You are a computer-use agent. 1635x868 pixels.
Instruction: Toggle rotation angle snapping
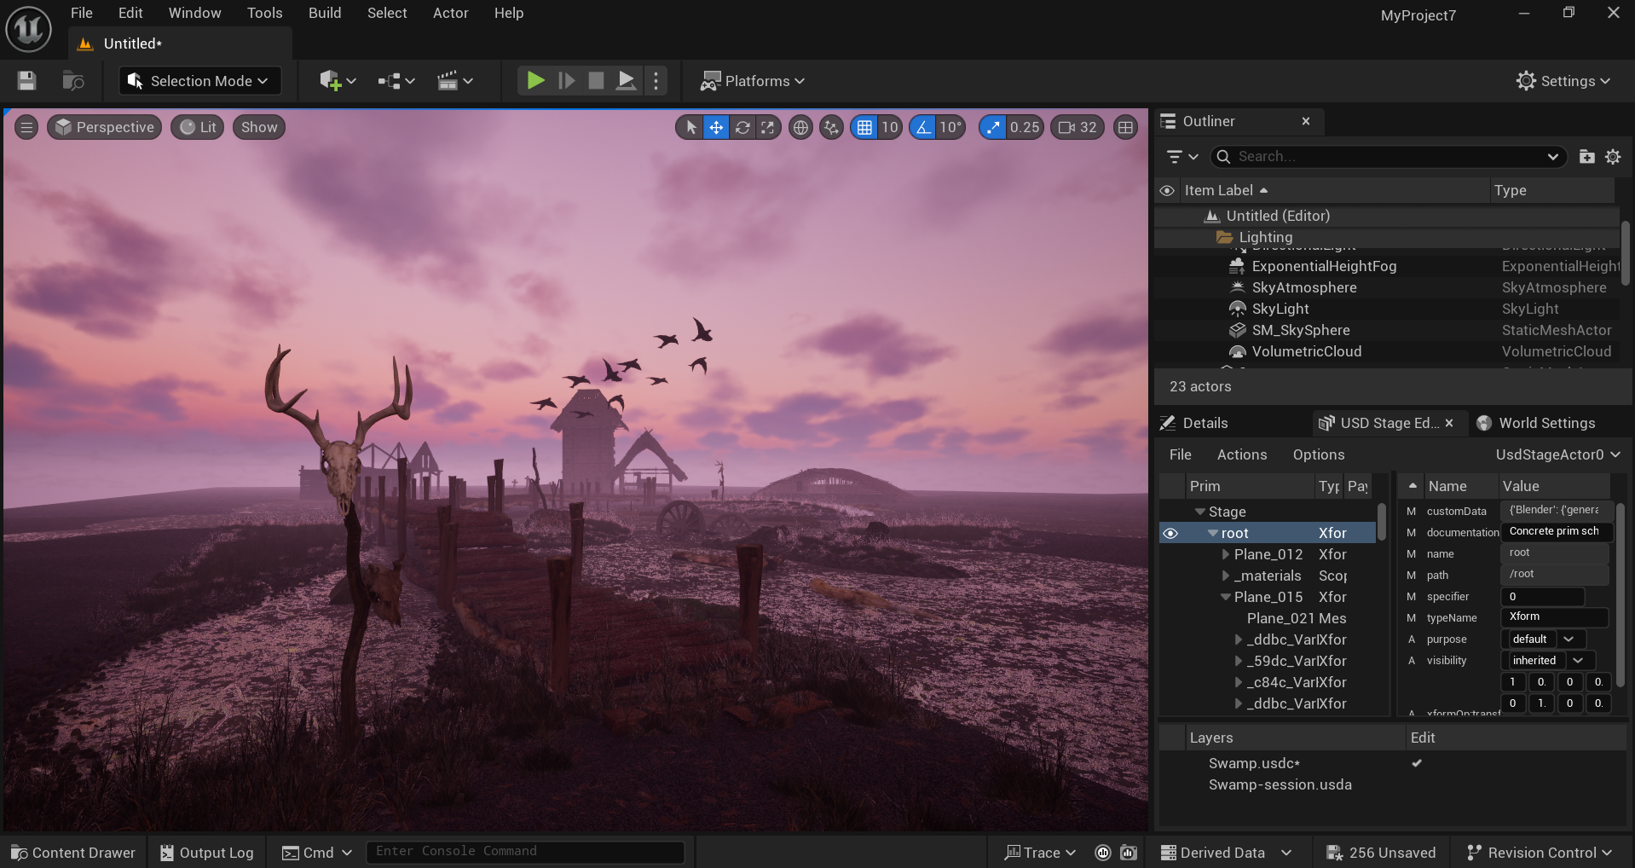922,127
